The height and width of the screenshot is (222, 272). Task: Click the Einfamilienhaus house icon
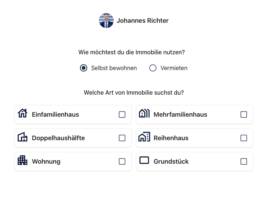tap(22, 113)
